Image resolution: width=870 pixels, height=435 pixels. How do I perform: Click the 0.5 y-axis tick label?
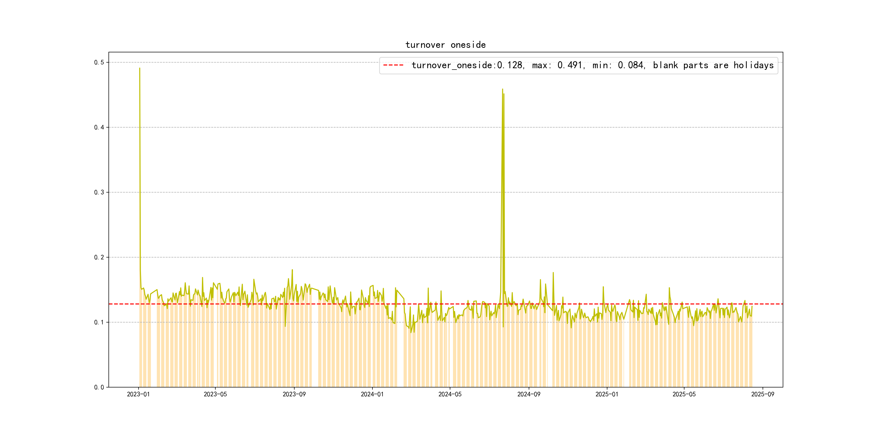click(99, 63)
